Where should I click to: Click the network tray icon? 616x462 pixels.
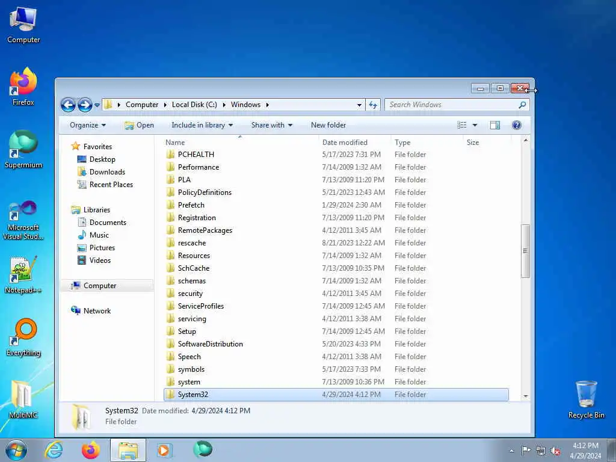(541, 451)
